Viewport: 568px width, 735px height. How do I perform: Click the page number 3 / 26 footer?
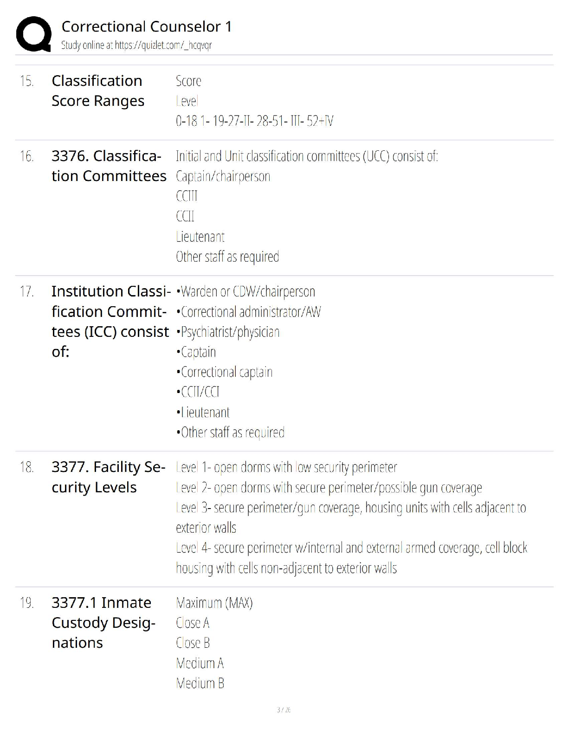tap(284, 709)
